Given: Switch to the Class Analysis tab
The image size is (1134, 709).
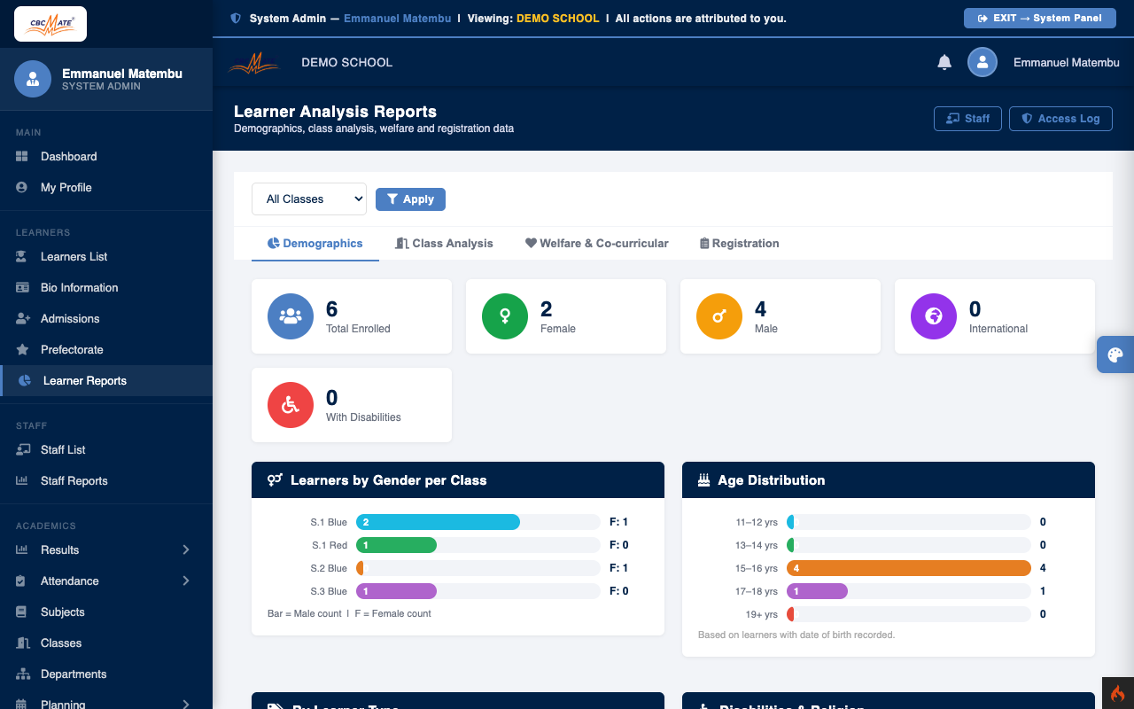Looking at the screenshot, I should 444,243.
